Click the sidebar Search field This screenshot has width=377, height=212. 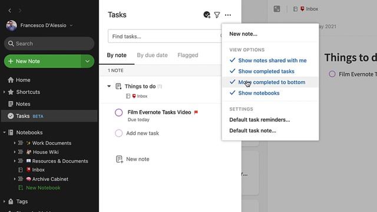49,44
